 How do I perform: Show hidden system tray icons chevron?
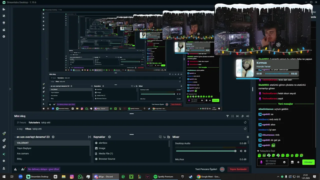click(278, 177)
